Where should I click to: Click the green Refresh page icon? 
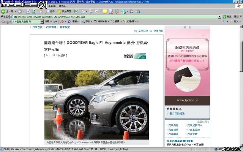[x=34, y=11]
